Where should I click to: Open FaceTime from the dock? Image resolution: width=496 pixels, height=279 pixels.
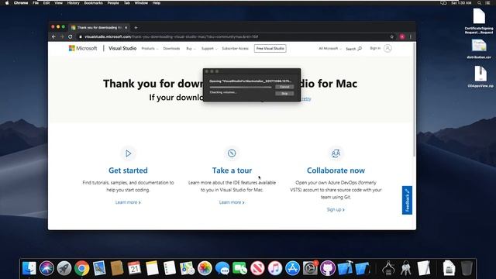click(239, 268)
